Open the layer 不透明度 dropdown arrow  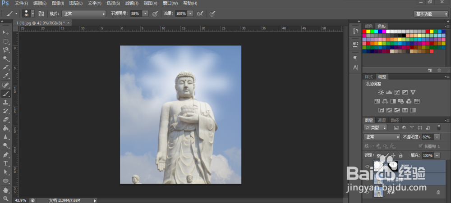click(x=437, y=137)
